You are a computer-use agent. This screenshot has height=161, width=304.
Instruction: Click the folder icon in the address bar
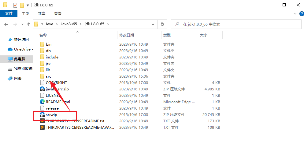(x=36, y=24)
